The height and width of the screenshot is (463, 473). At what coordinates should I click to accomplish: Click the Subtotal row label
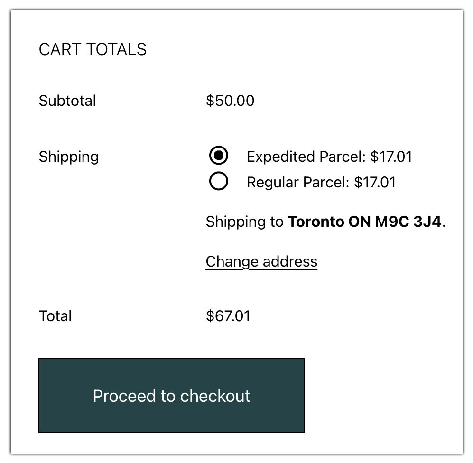[67, 101]
